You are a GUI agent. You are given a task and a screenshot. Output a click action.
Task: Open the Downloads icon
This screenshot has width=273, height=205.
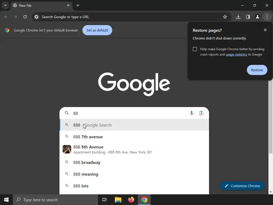pyautogui.click(x=238, y=17)
